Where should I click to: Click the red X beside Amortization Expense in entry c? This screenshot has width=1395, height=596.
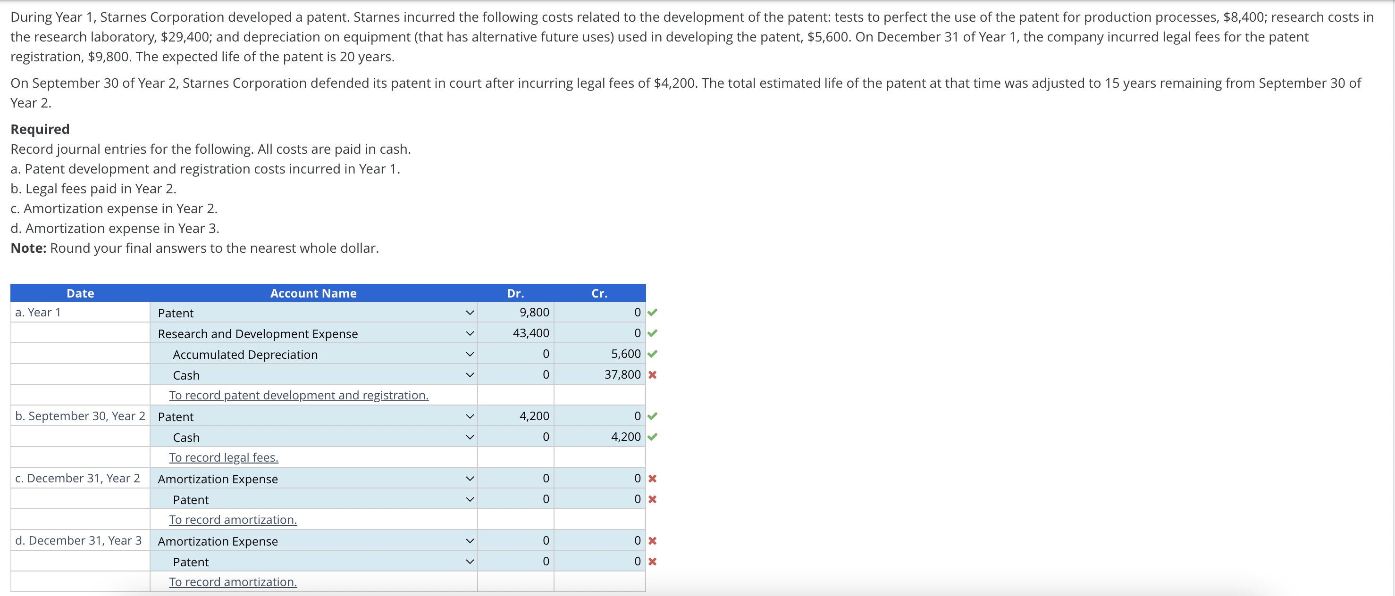coord(653,478)
